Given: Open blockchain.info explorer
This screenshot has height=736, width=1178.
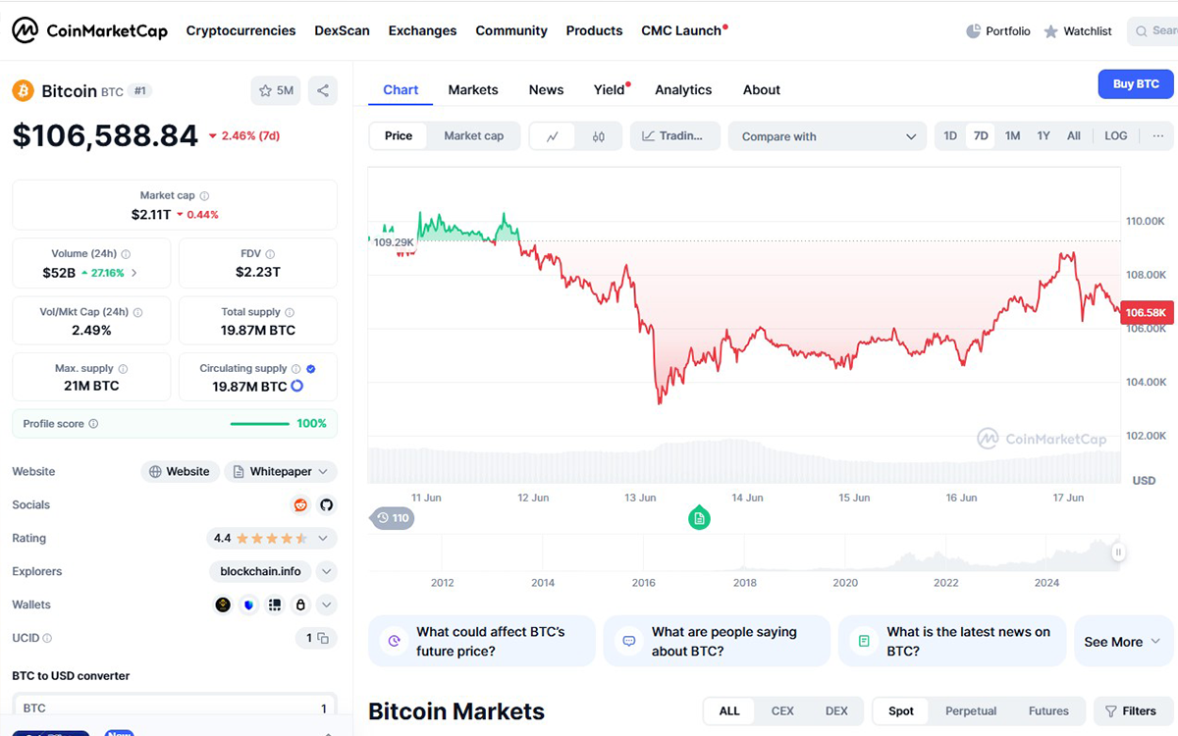Looking at the screenshot, I should click(260, 571).
